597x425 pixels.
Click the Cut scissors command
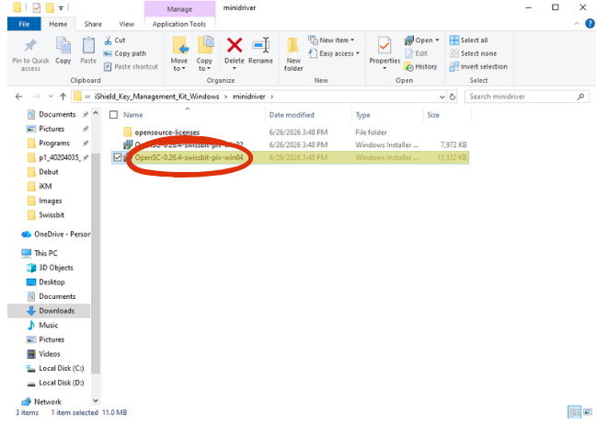coord(115,40)
